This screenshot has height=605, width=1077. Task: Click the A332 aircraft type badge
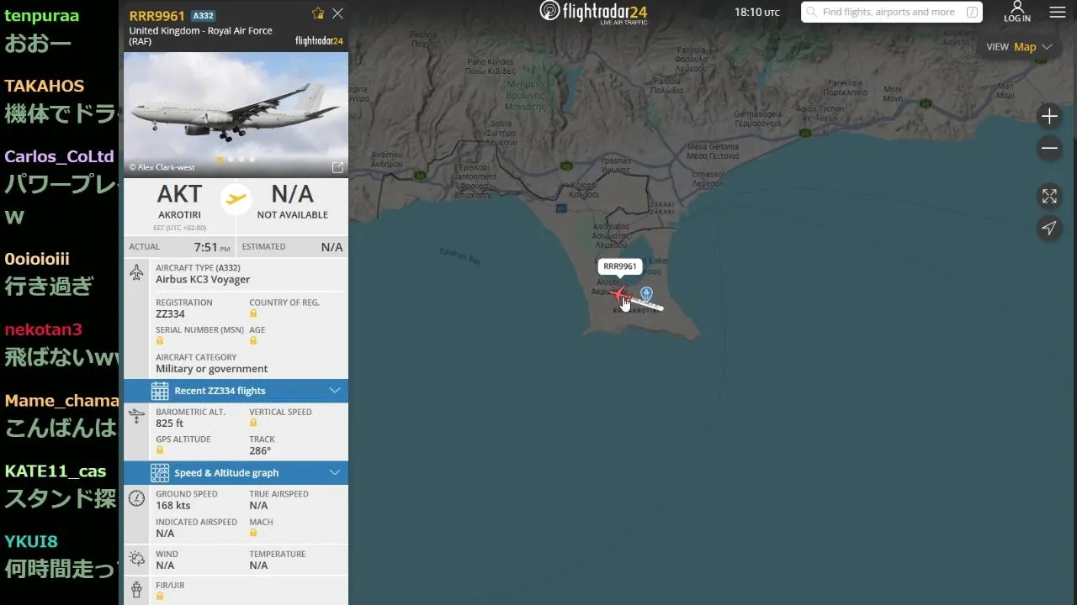point(203,16)
